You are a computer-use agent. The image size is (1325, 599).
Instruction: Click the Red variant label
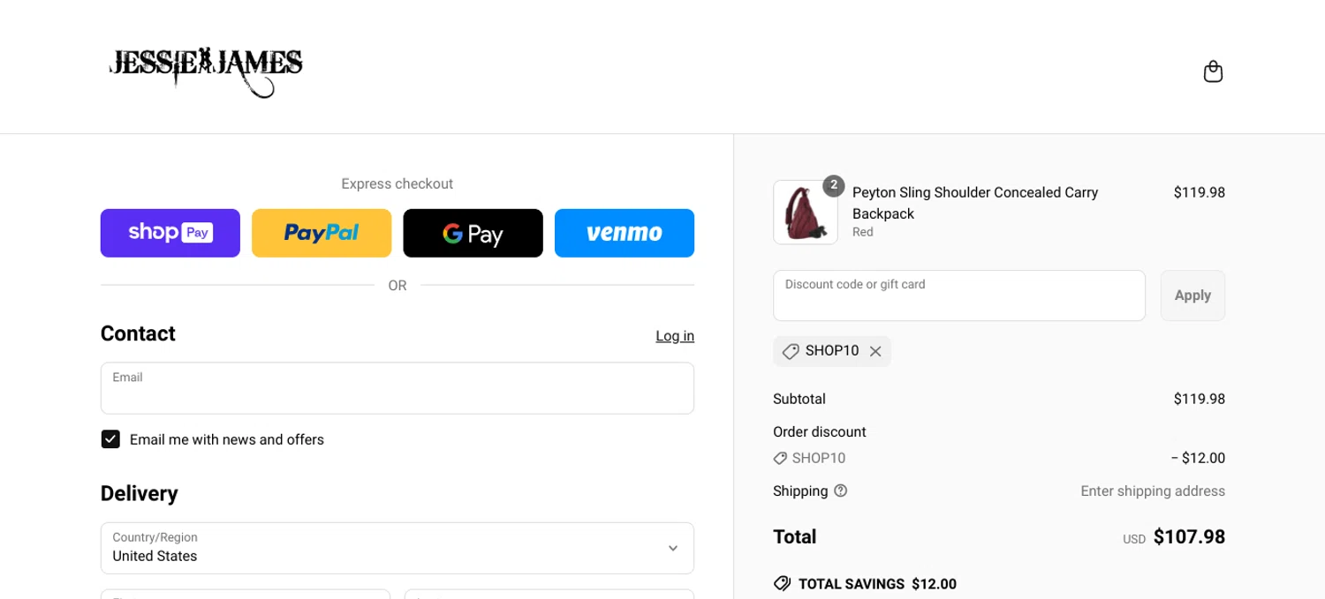863,232
